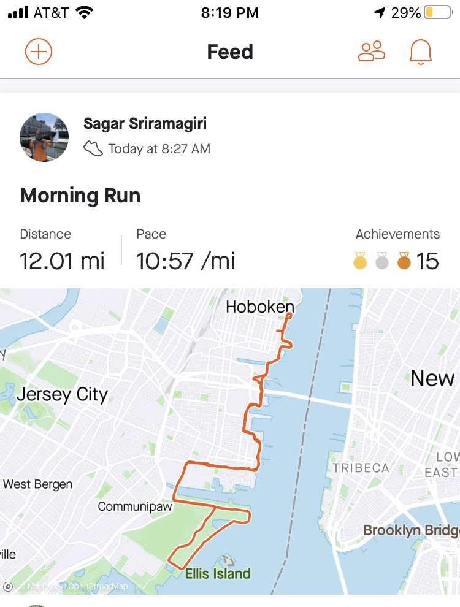Tap the battery indicator in status bar
The width and height of the screenshot is (460, 607).
click(438, 13)
